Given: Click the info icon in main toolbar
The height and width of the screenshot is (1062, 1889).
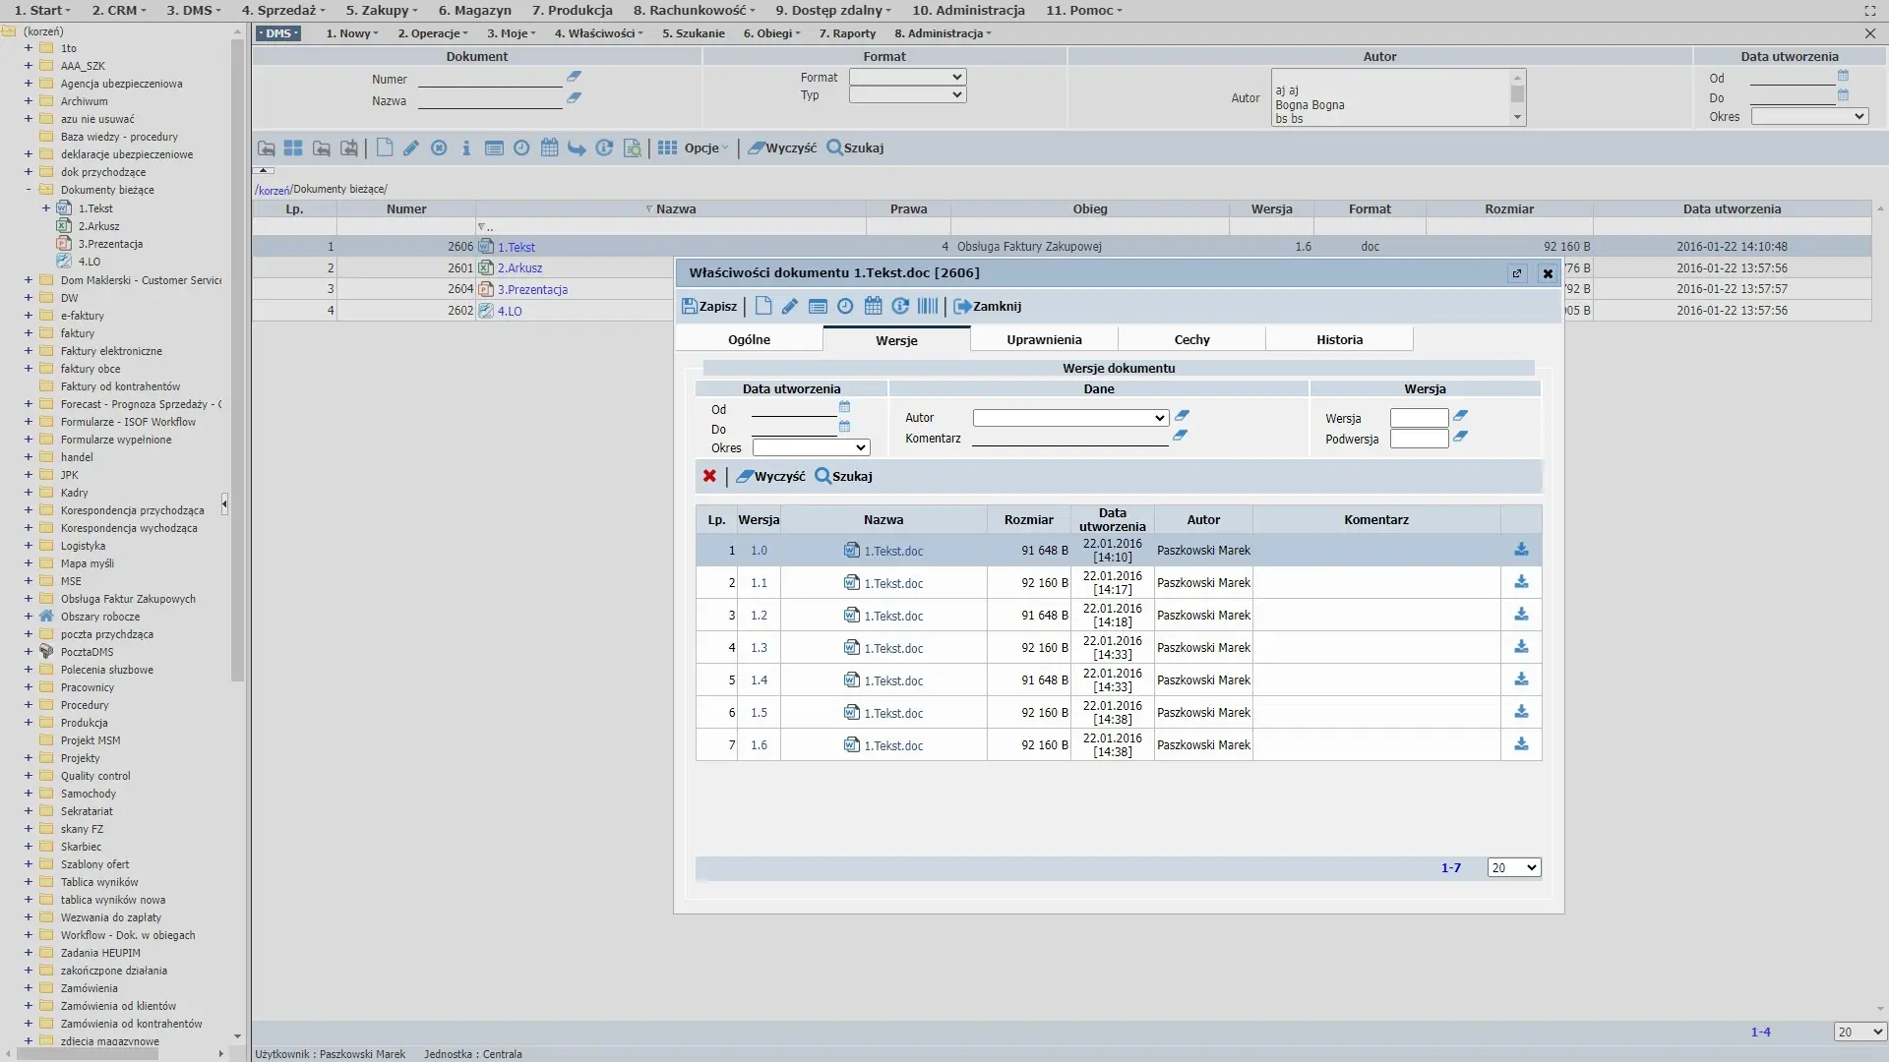Looking at the screenshot, I should pyautogui.click(x=466, y=148).
